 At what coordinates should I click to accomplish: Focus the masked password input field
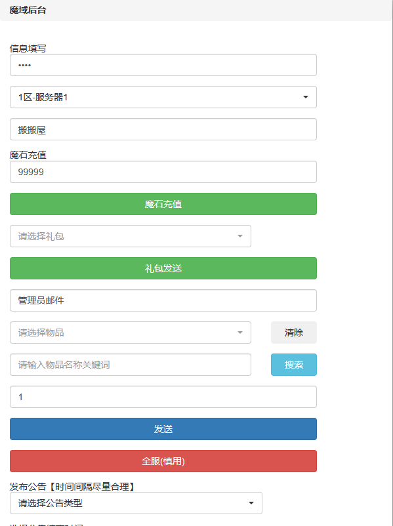point(163,65)
